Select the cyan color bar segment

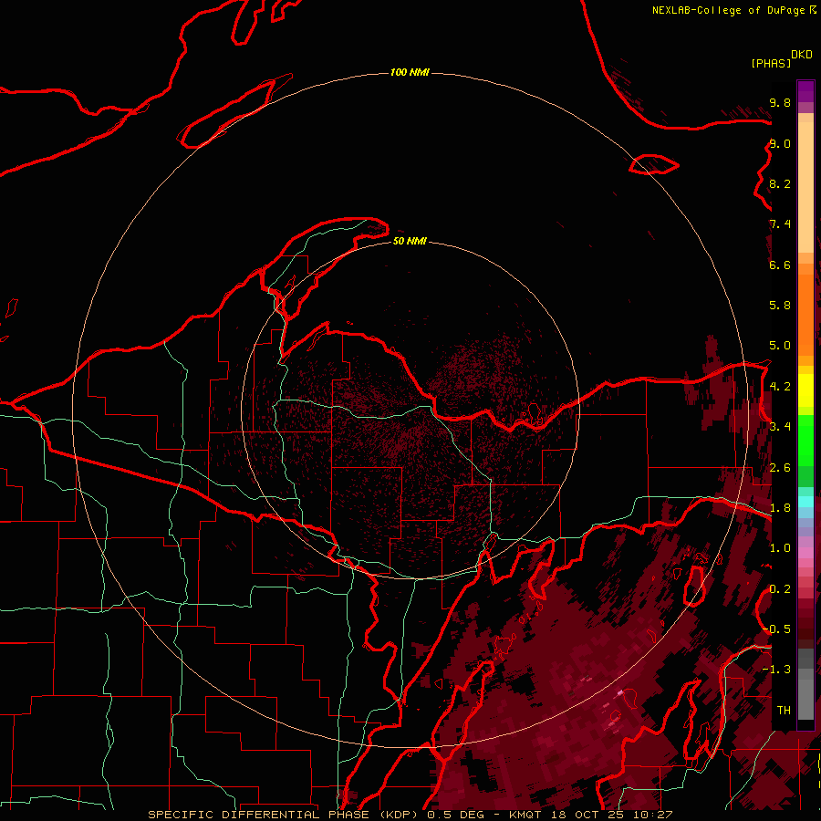click(x=805, y=502)
